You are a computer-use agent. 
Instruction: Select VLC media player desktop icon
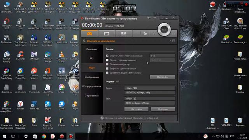[x=61, y=57]
